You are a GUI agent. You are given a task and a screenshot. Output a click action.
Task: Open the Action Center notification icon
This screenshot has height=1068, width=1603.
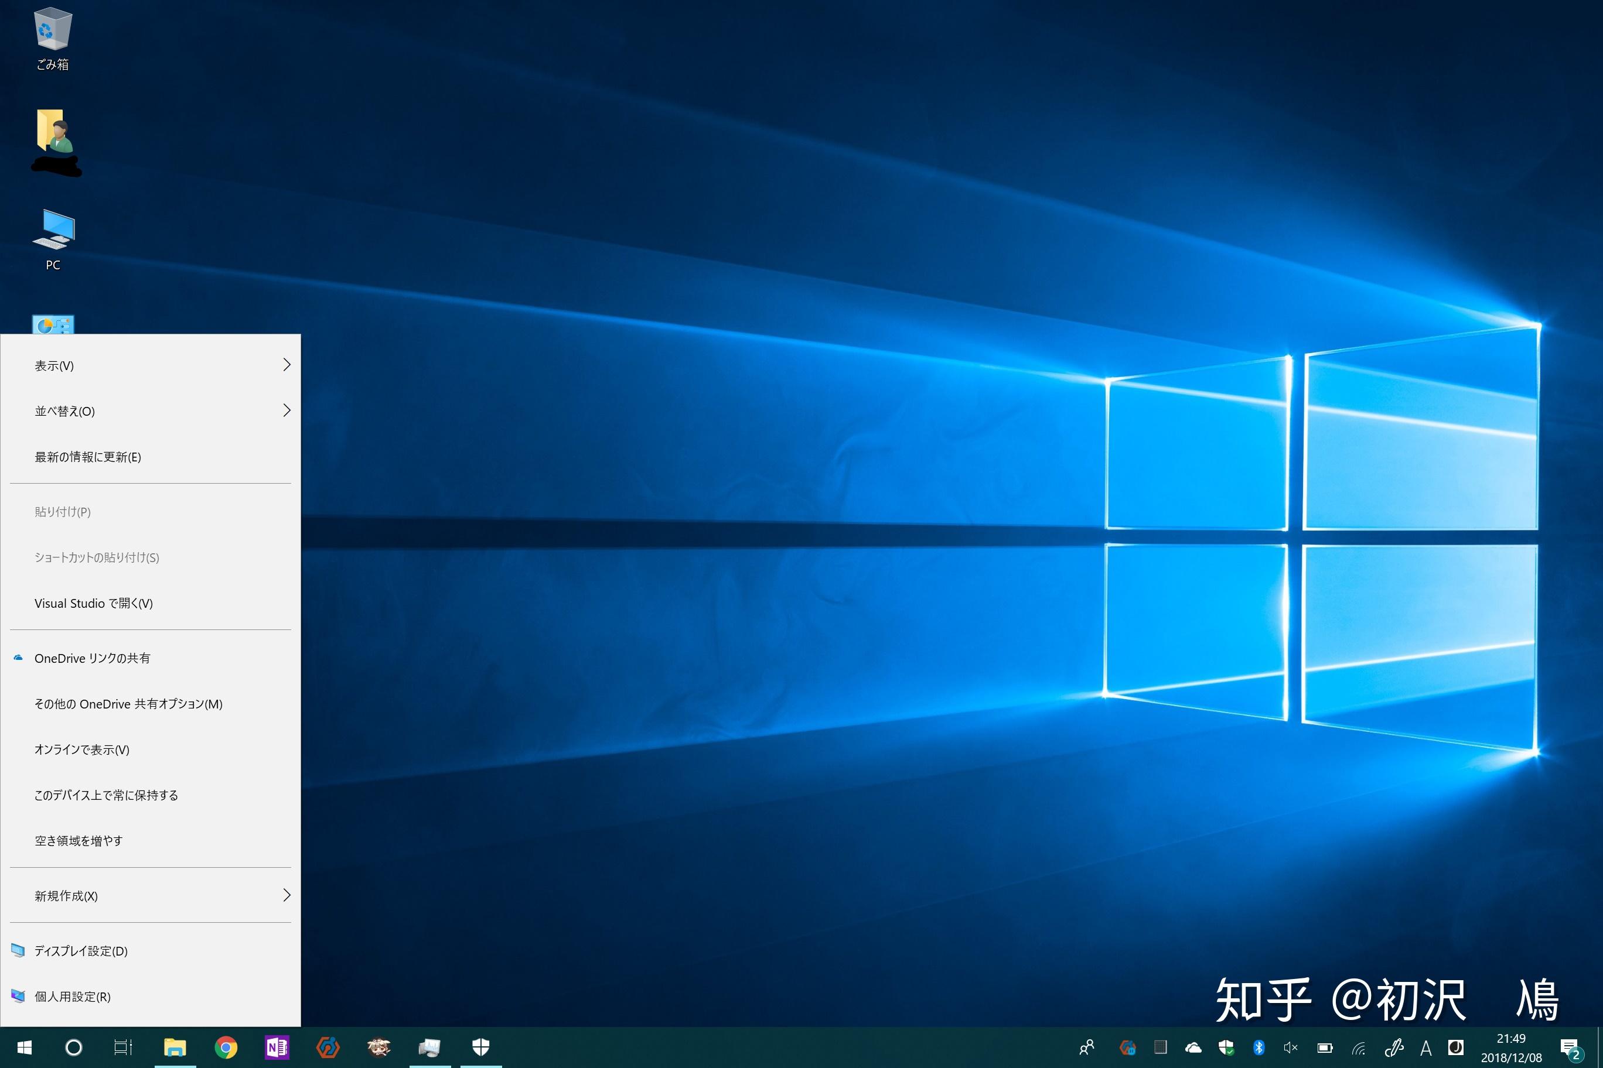(1571, 1048)
